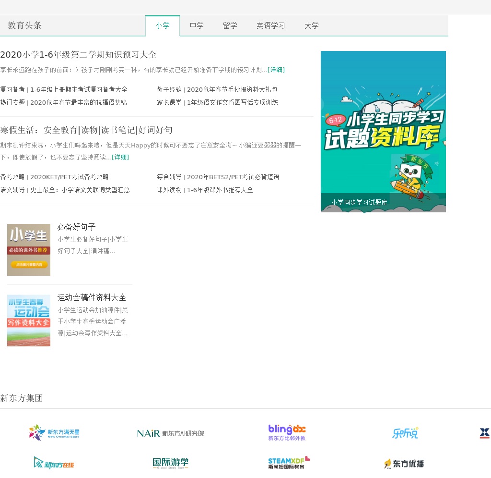
Task: Select the 留学 tab
Action: tap(230, 26)
